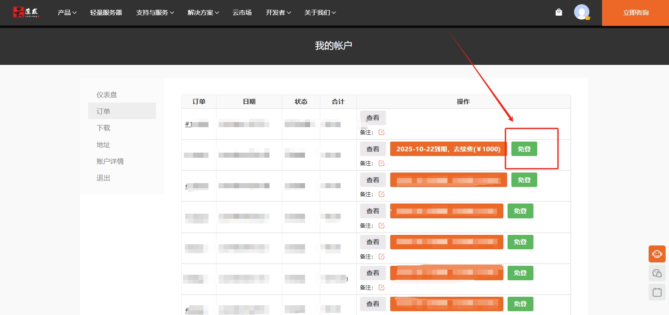Open 下载 in the sidebar
This screenshot has height=315, width=669.
point(103,128)
